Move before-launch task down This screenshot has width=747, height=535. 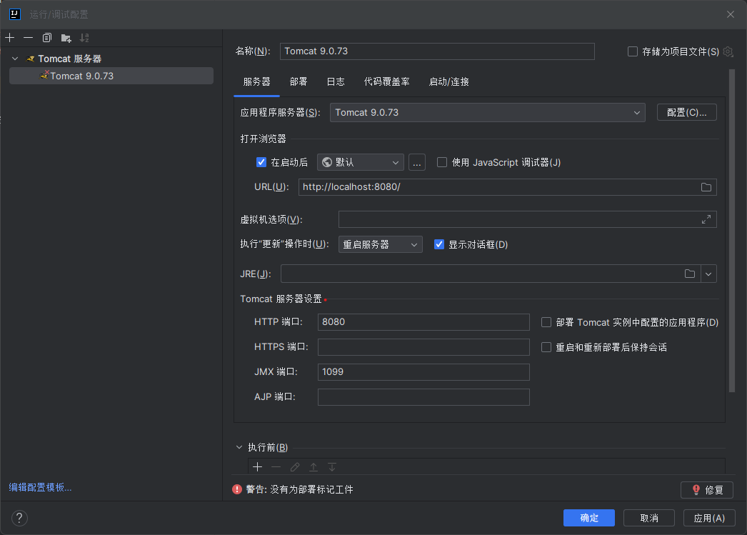point(332,467)
